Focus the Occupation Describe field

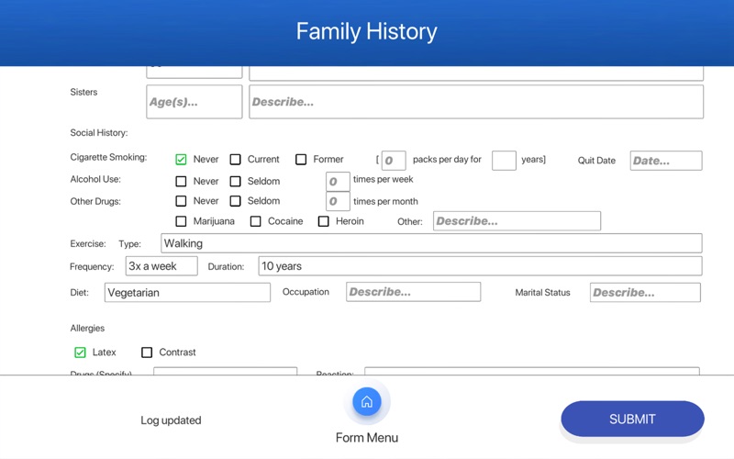point(414,292)
